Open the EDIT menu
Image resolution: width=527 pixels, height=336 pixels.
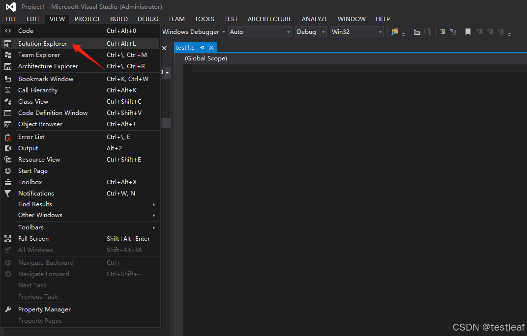33,19
